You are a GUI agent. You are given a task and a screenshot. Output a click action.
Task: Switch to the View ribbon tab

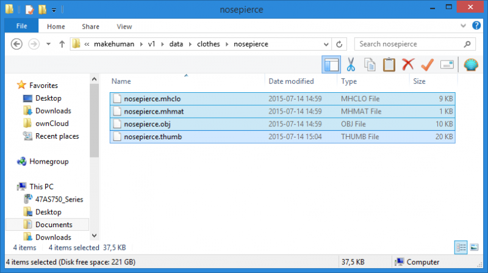point(124,26)
